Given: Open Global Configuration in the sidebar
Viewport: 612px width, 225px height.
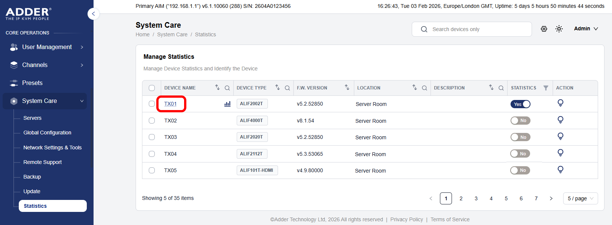Looking at the screenshot, I should coord(47,133).
